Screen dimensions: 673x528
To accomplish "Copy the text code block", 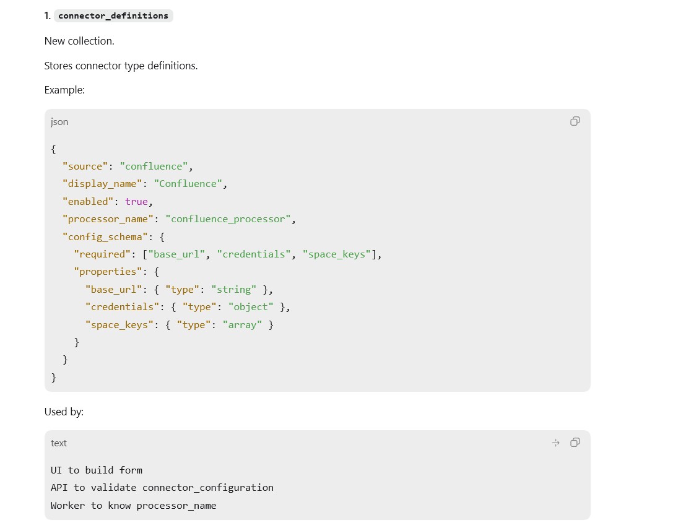I will [x=575, y=443].
